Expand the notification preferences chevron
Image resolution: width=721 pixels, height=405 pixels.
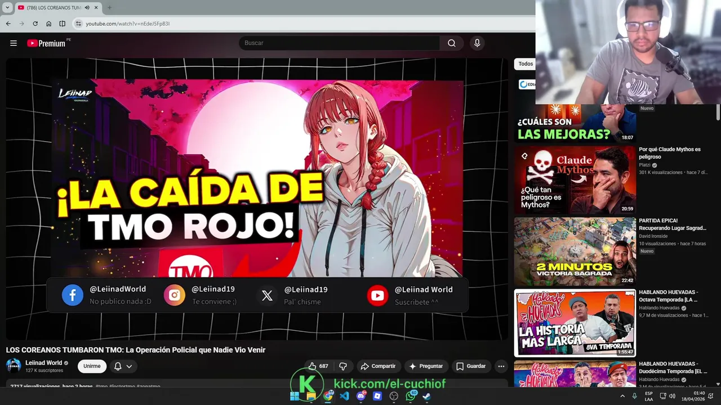129,366
